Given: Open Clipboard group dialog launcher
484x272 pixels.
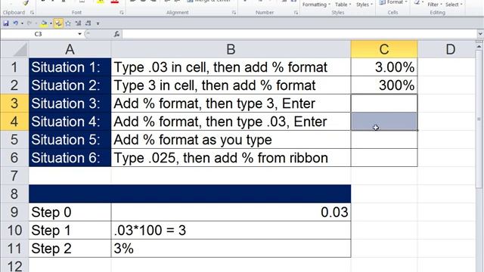Looking at the screenshot, I should [x=32, y=13].
